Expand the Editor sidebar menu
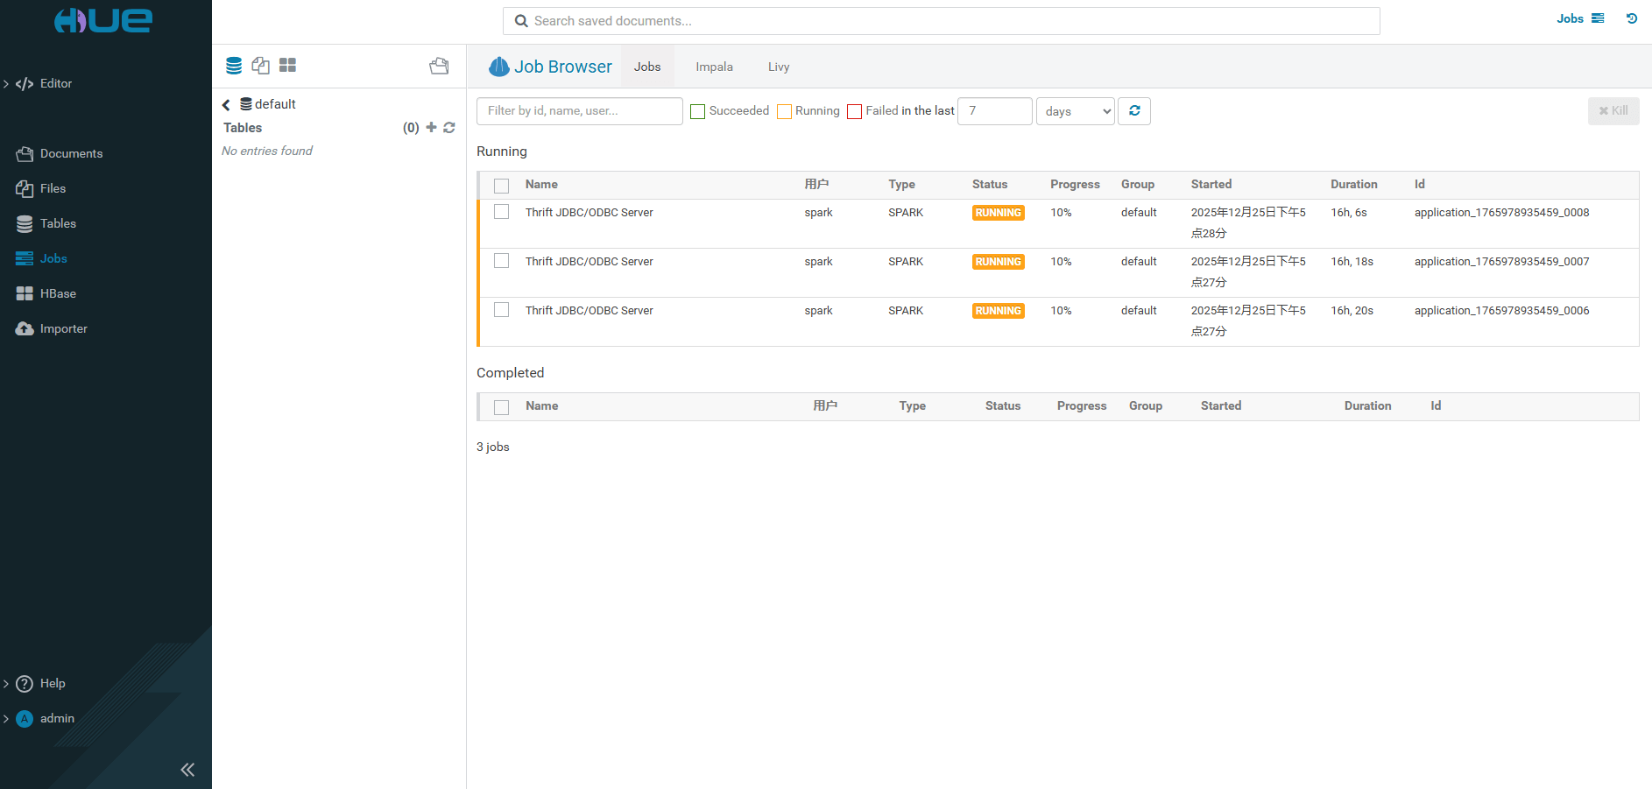This screenshot has height=789, width=1652. point(55,84)
